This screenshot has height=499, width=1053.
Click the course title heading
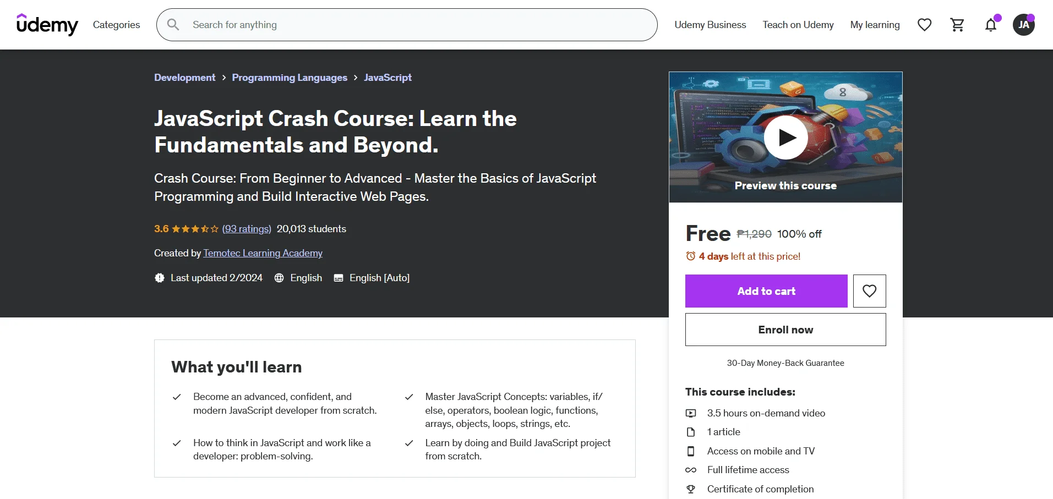pyautogui.click(x=335, y=131)
